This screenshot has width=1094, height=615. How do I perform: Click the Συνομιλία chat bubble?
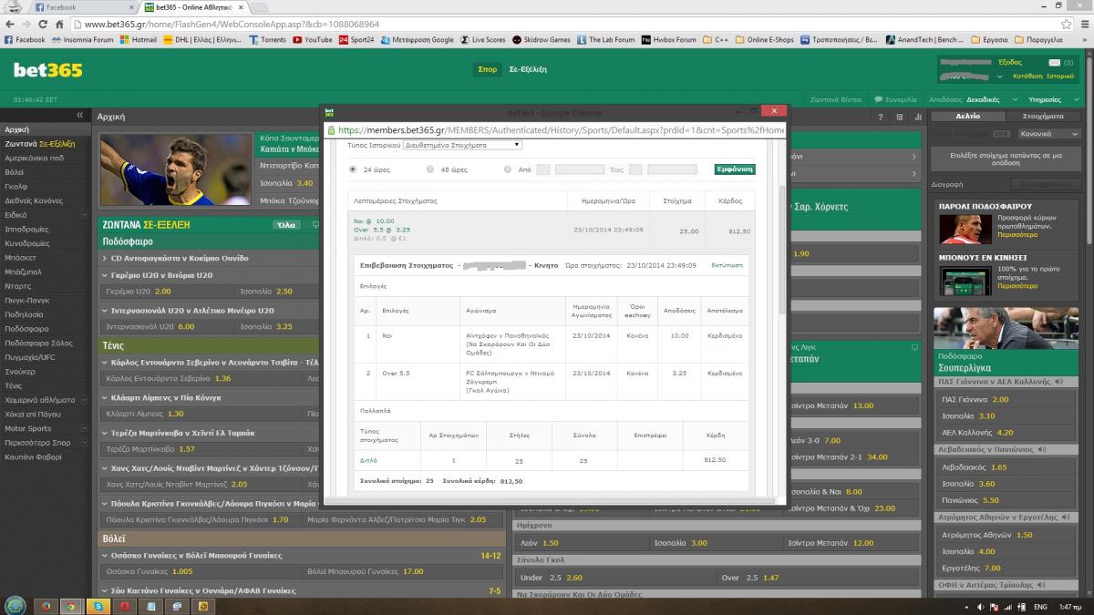pos(895,99)
